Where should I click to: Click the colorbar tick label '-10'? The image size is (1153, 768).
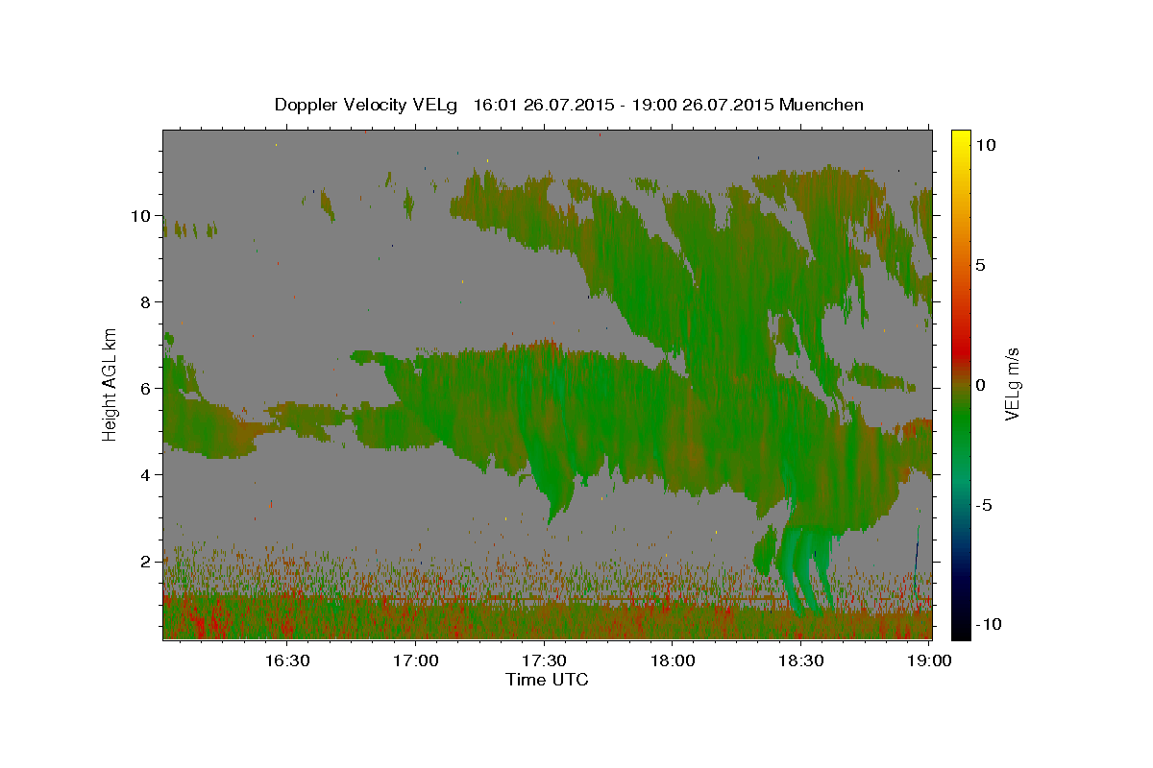989,624
